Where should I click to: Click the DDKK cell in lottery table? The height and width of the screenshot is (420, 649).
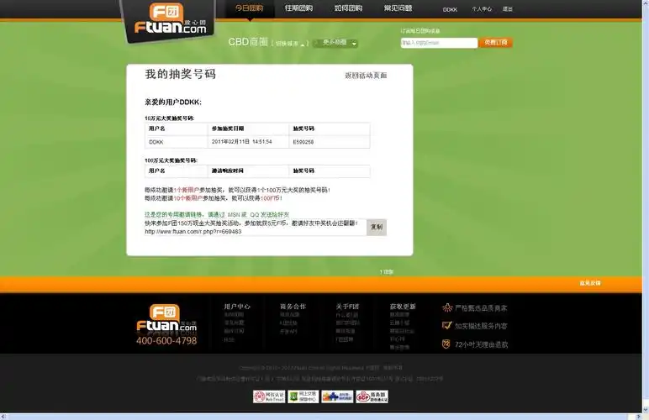point(156,142)
